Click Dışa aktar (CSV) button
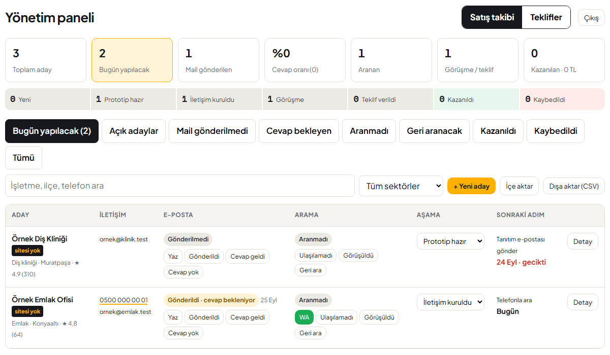Viewport: 610px width, 355px height. coord(574,186)
